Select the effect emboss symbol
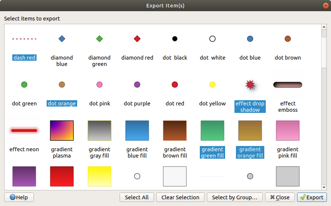The width and height of the screenshot is (331, 206). coord(288,85)
